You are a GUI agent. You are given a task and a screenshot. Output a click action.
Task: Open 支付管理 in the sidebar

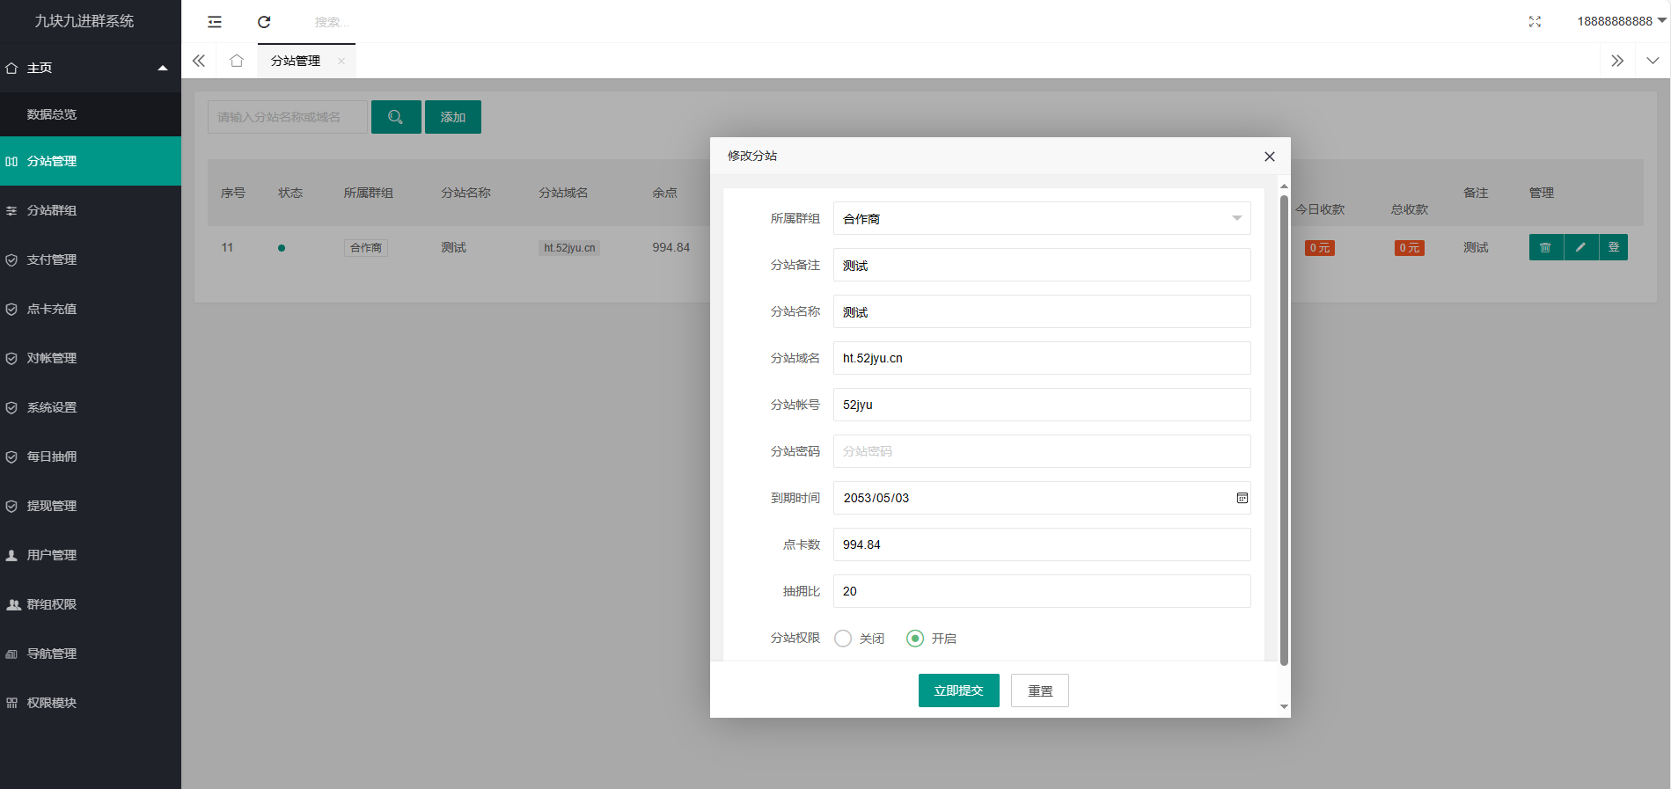pos(52,259)
